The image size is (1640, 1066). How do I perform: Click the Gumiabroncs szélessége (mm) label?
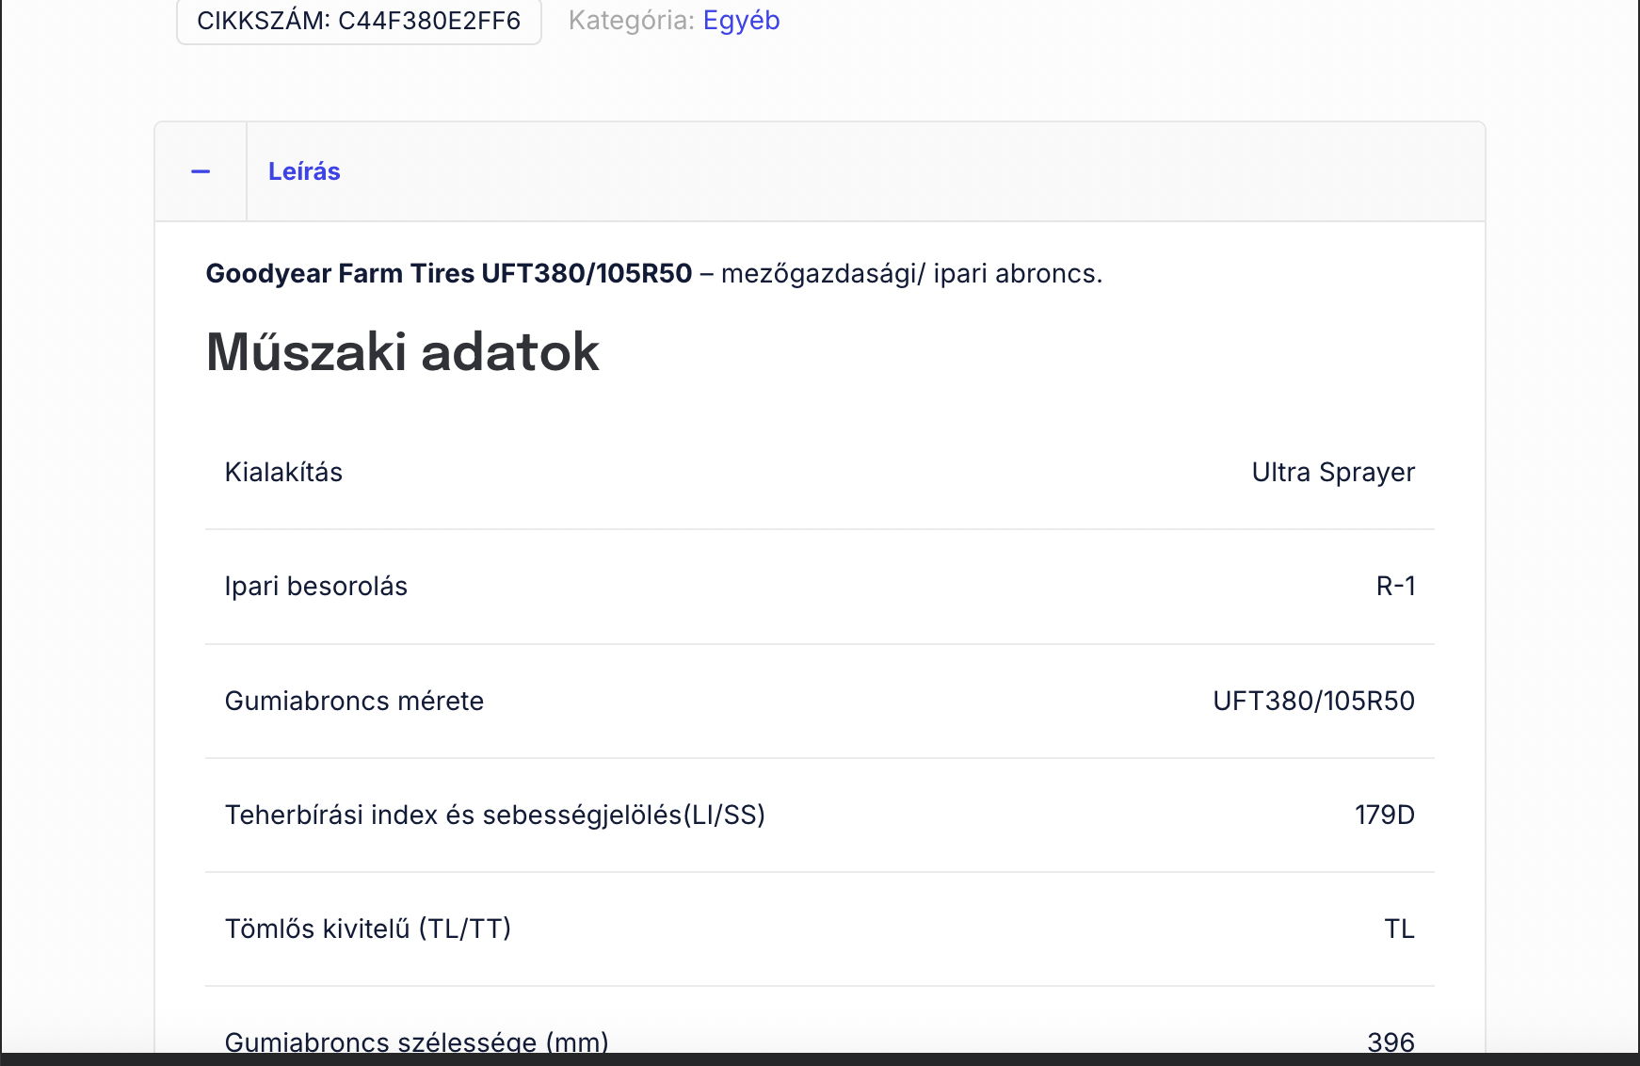click(417, 1042)
